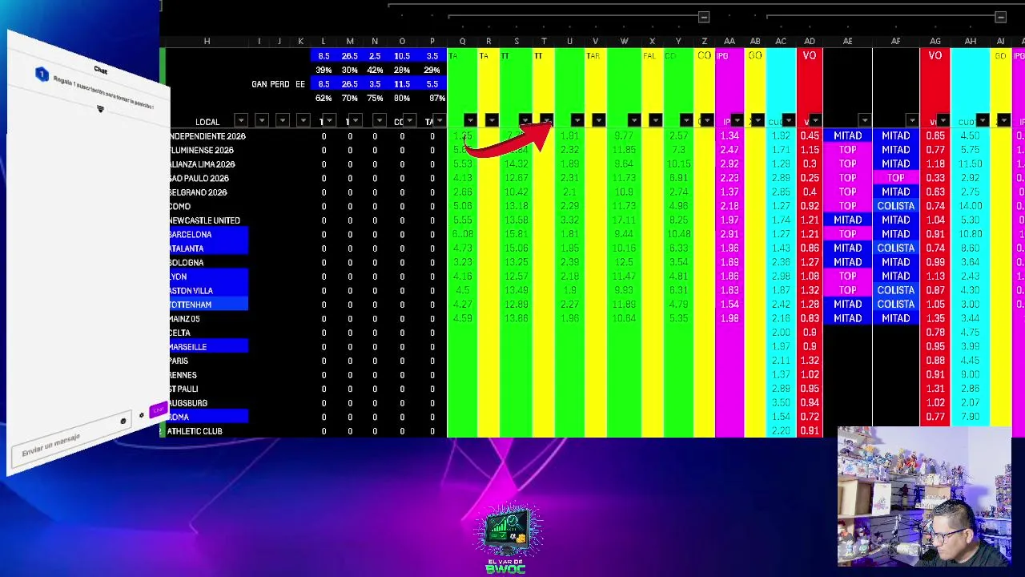Open filter arrow in column AH

[982, 121]
